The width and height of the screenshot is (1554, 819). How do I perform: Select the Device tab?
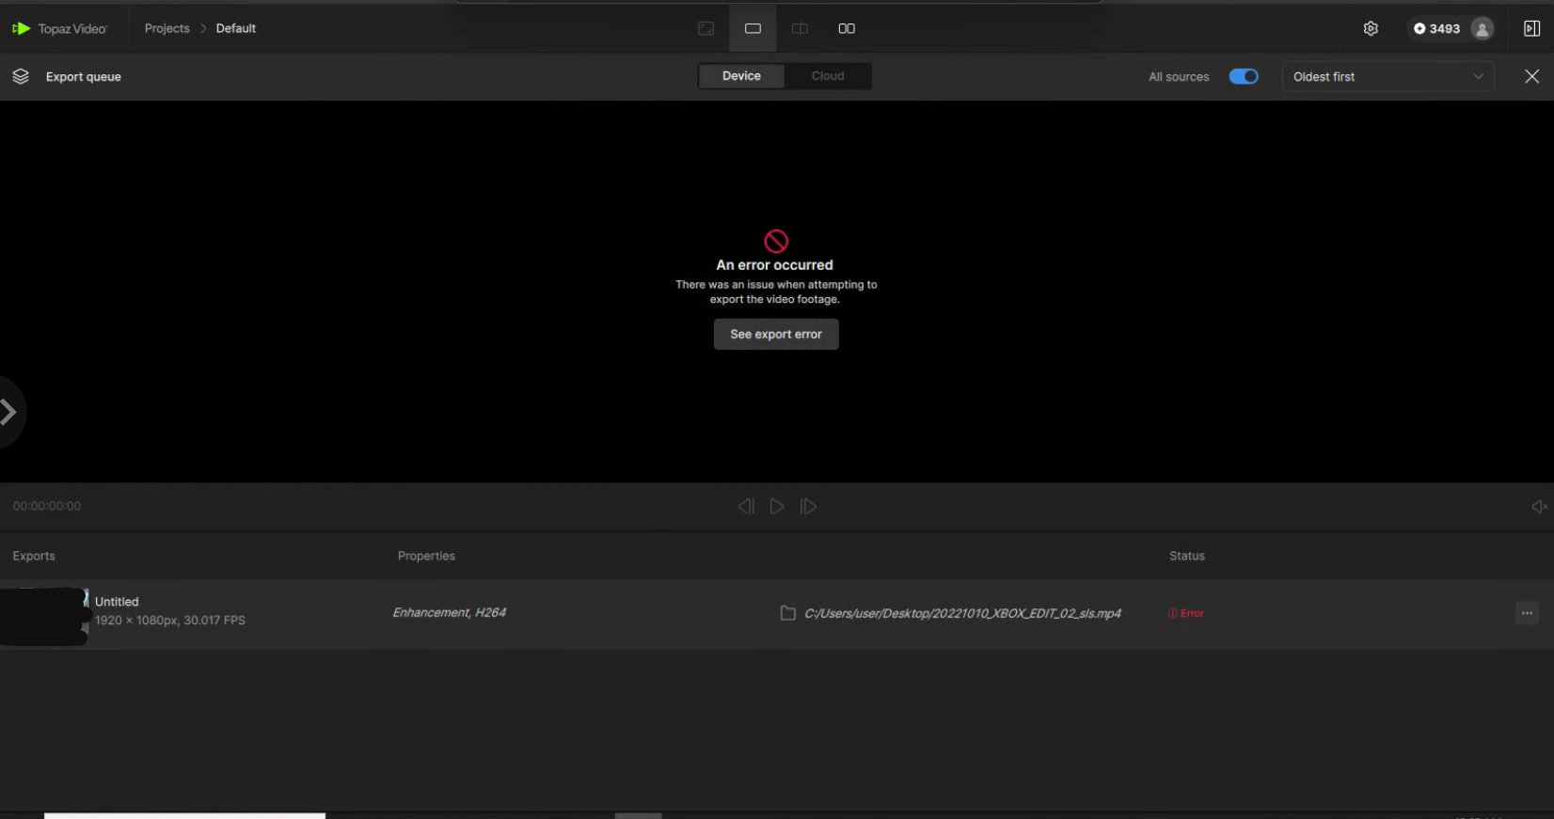click(741, 76)
